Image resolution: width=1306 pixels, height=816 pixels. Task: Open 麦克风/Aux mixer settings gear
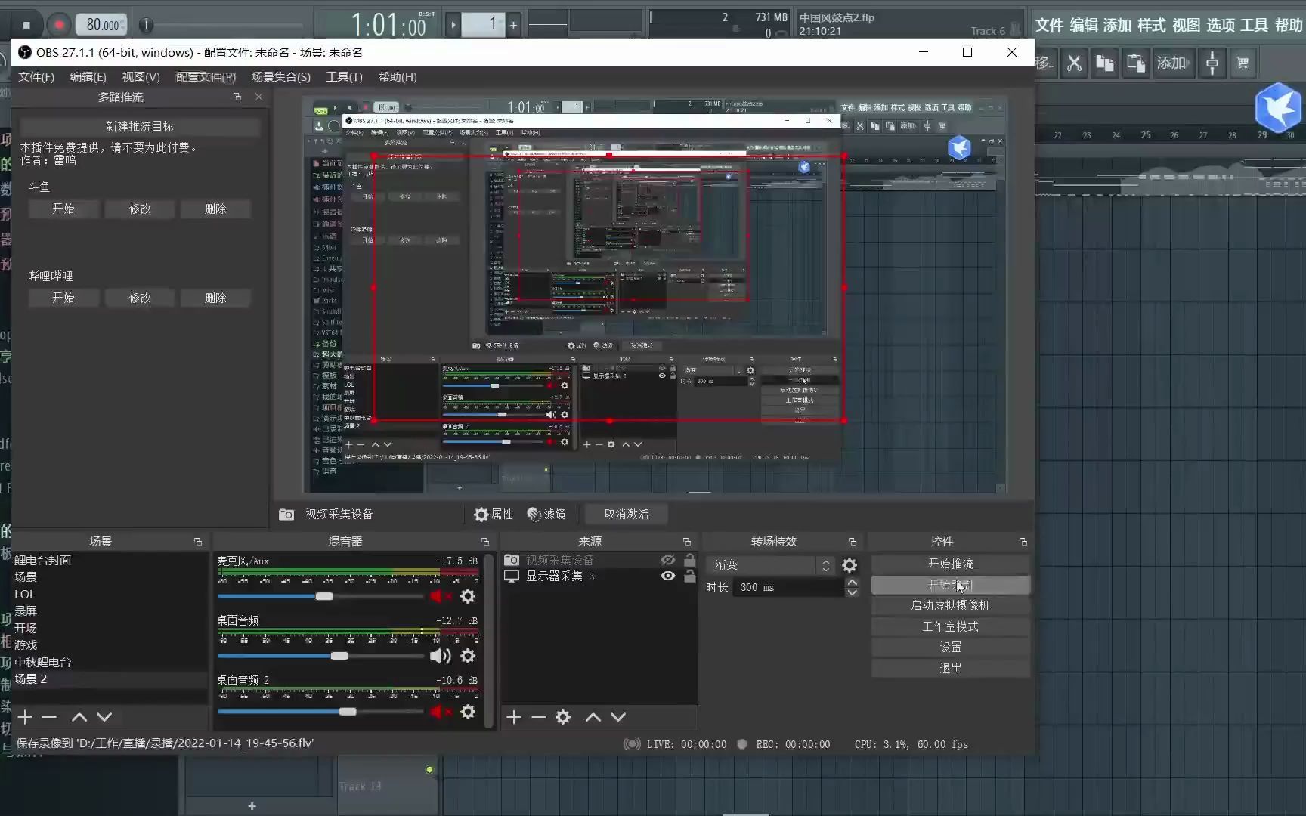pos(468,596)
